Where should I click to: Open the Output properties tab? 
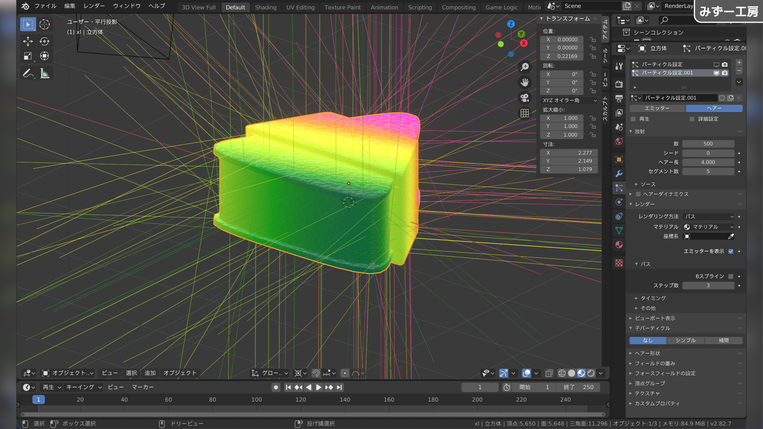(x=619, y=98)
